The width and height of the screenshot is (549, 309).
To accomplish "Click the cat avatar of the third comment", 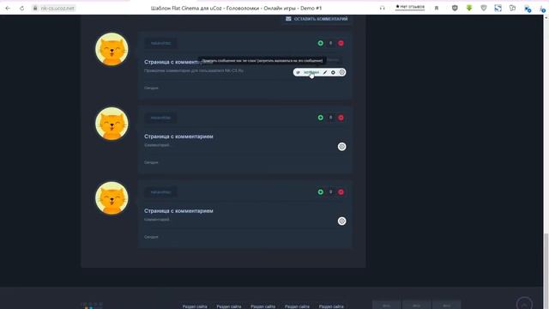I will click(x=112, y=198).
